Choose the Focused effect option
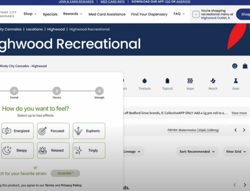This screenshot has width=250, height=191. tap(53, 131)
